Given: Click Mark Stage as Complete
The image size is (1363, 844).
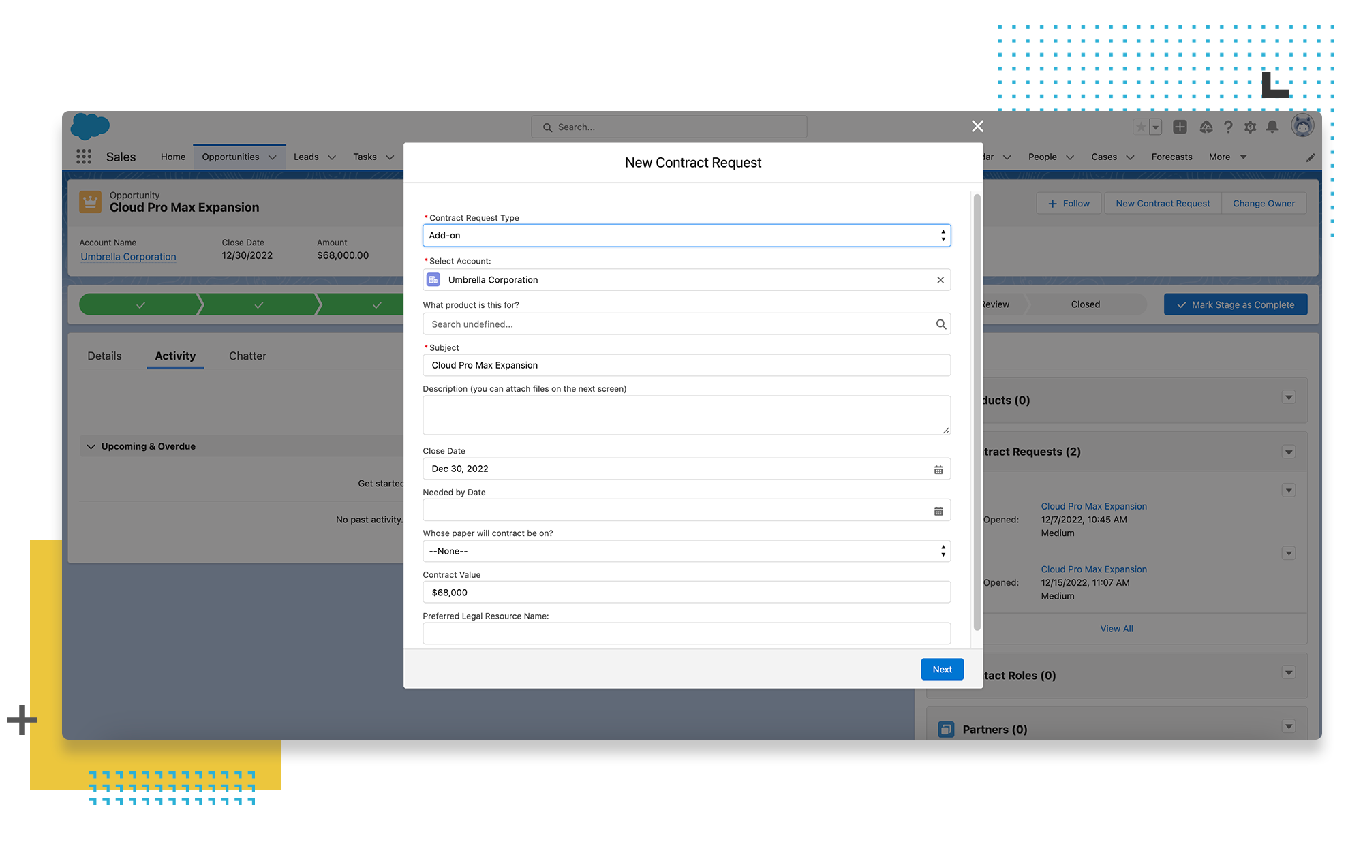Looking at the screenshot, I should point(1236,305).
